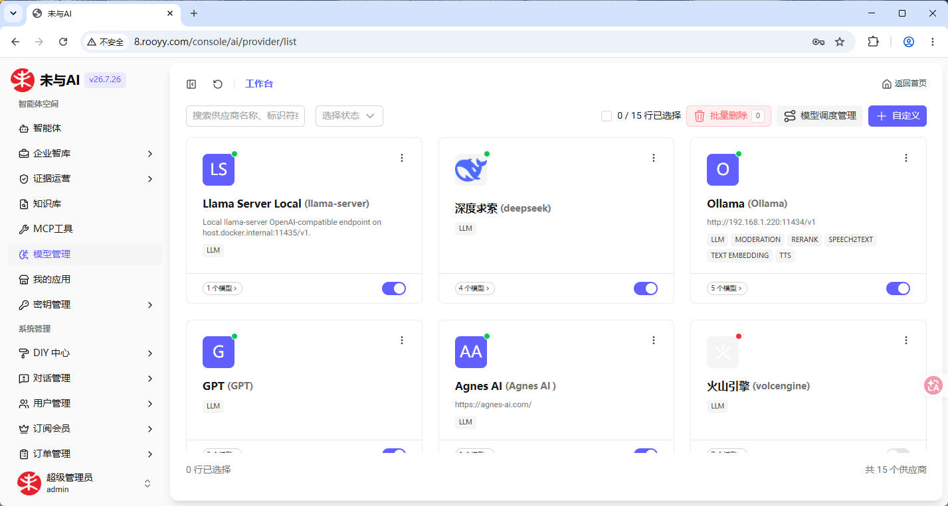
Task: Open the password key icon in address bar
Action: click(818, 42)
